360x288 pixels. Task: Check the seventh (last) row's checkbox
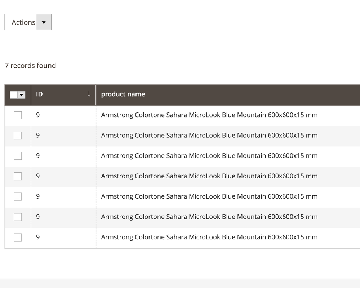coord(18,237)
